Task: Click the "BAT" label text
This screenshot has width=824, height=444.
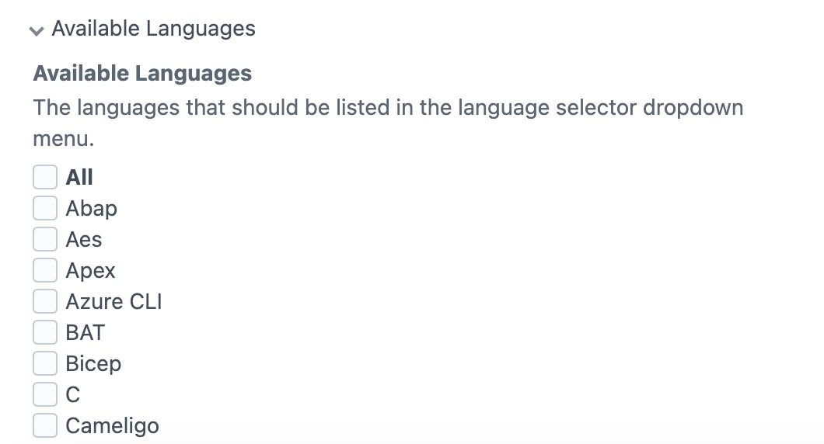Action: pyautogui.click(x=86, y=332)
